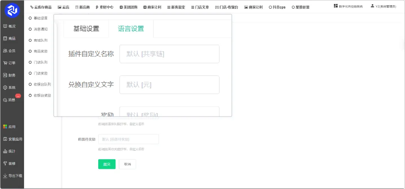This screenshot has width=405, height=189.
Task: Open 应用 apps in sidebar
Action: (x=9, y=127)
